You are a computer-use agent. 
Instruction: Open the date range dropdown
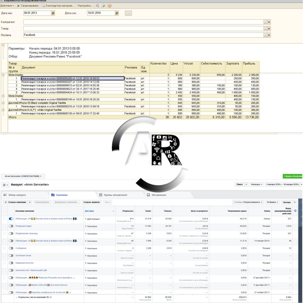click(284, 184)
